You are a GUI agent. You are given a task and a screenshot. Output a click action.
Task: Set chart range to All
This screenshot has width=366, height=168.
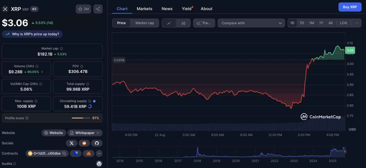pyautogui.click(x=331, y=23)
